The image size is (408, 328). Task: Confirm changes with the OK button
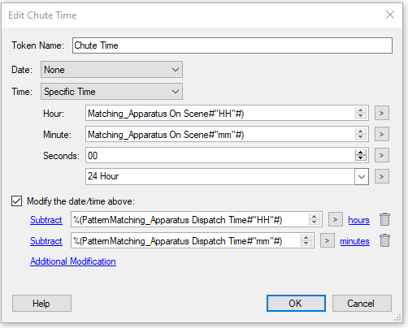coord(296,303)
